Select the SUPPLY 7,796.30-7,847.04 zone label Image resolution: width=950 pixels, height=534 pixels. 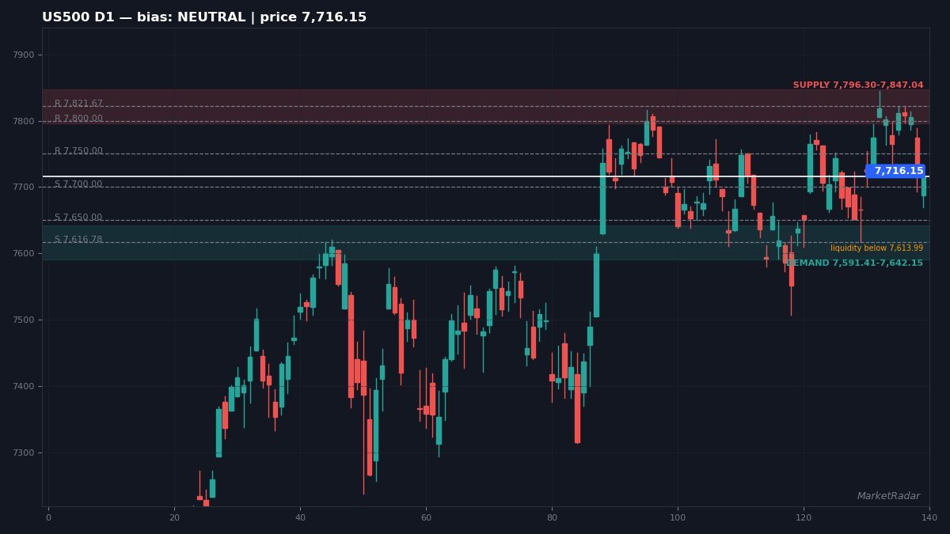coord(858,85)
